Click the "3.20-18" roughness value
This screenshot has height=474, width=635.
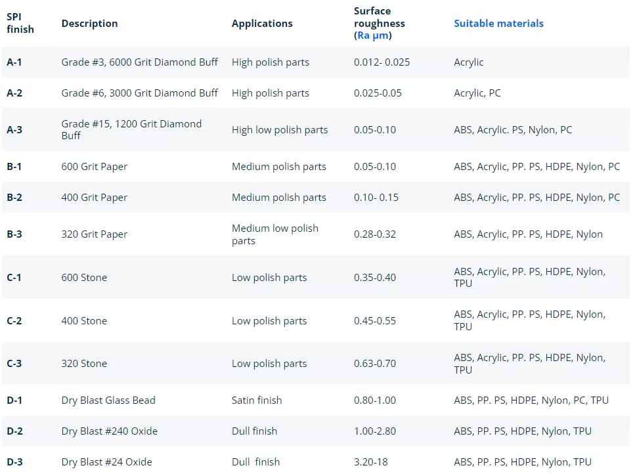370,462
